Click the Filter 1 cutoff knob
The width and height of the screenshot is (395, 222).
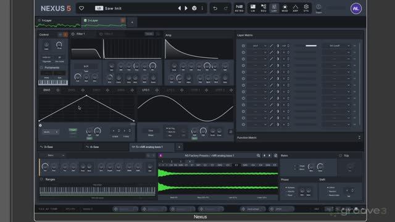[x=78, y=76]
